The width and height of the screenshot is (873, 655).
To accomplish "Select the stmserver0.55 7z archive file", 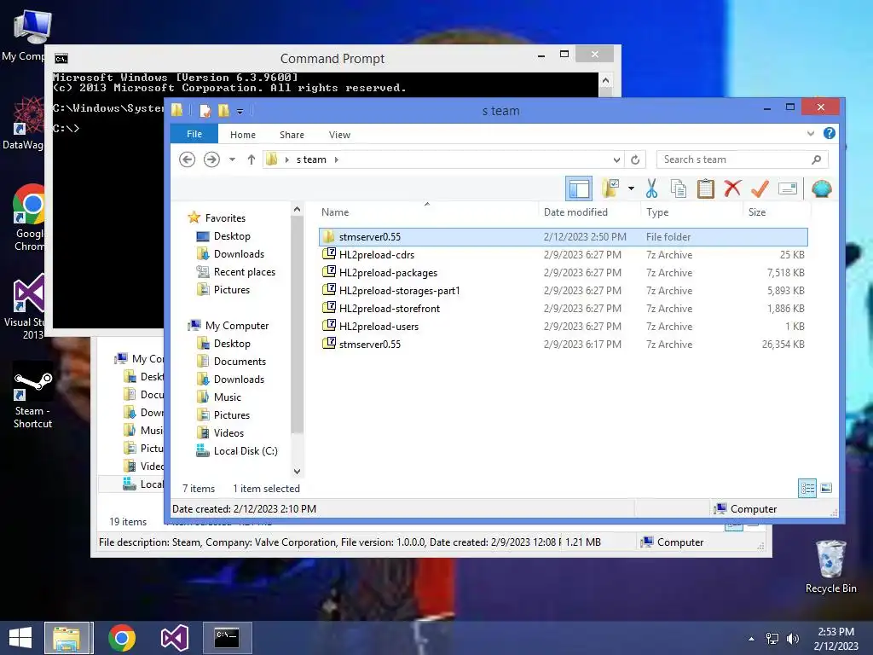I will (564, 344).
